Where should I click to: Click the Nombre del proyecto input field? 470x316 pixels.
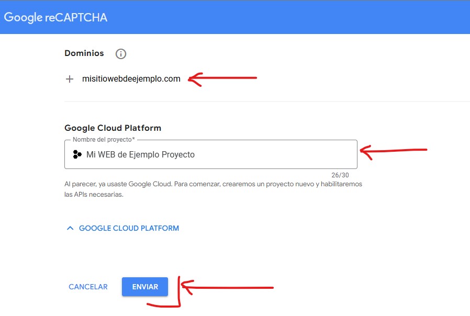coord(211,154)
